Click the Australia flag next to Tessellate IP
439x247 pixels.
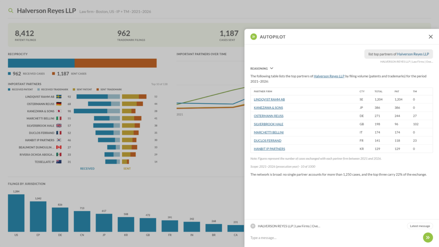click(x=59, y=162)
